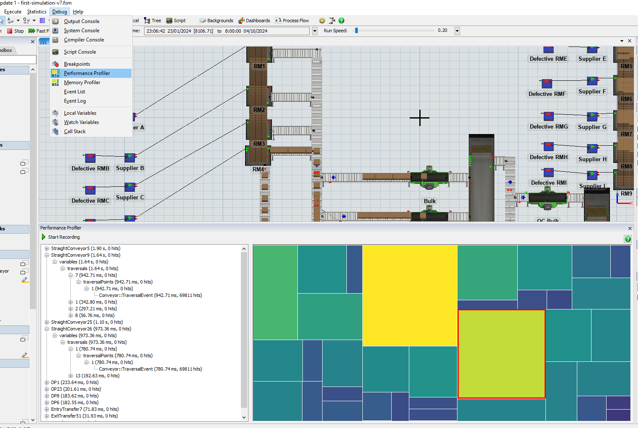
Task: Expand the StraightConveyor5 tree node
Action: [x=47, y=248]
